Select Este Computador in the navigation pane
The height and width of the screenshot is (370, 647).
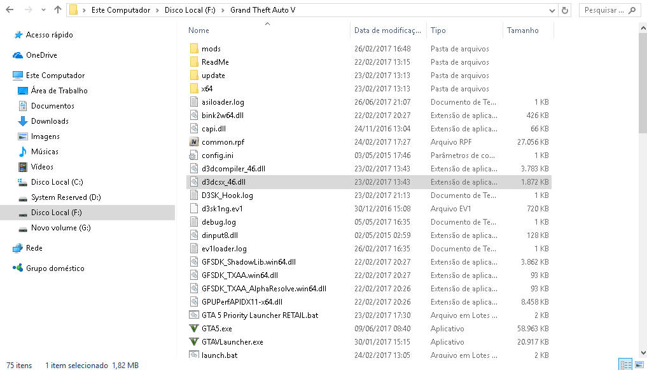pyautogui.click(x=55, y=76)
